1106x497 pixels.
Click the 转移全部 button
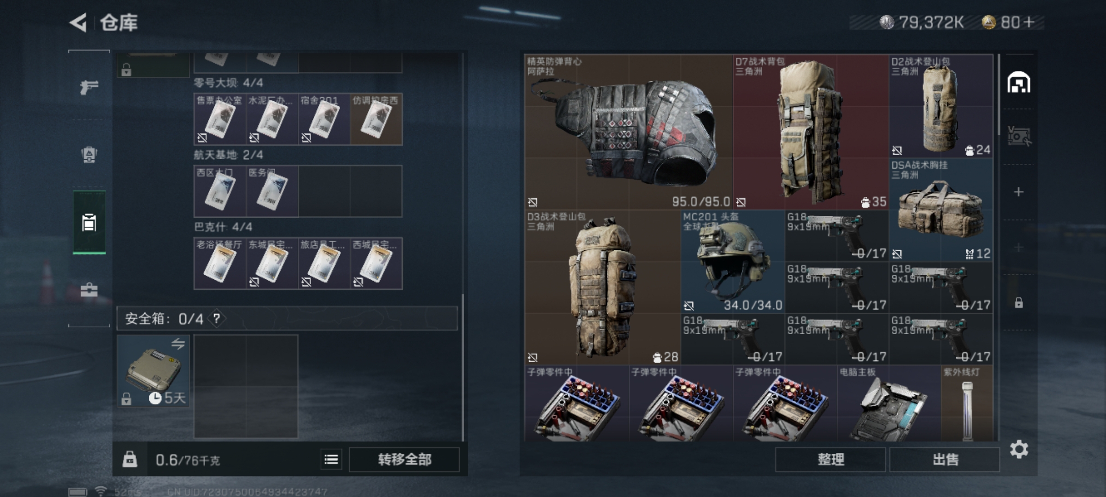tap(404, 459)
